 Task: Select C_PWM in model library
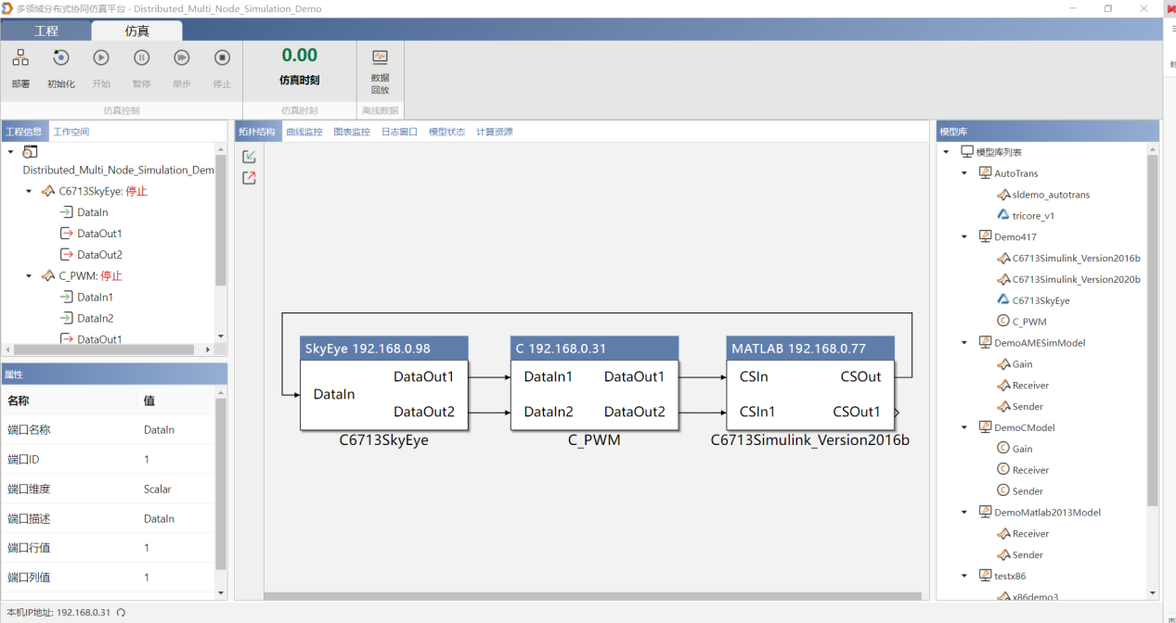[x=1029, y=322]
